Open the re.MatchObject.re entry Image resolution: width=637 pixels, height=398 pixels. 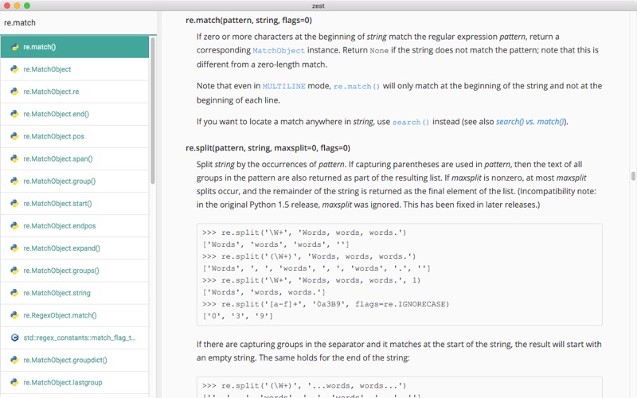[x=75, y=92]
